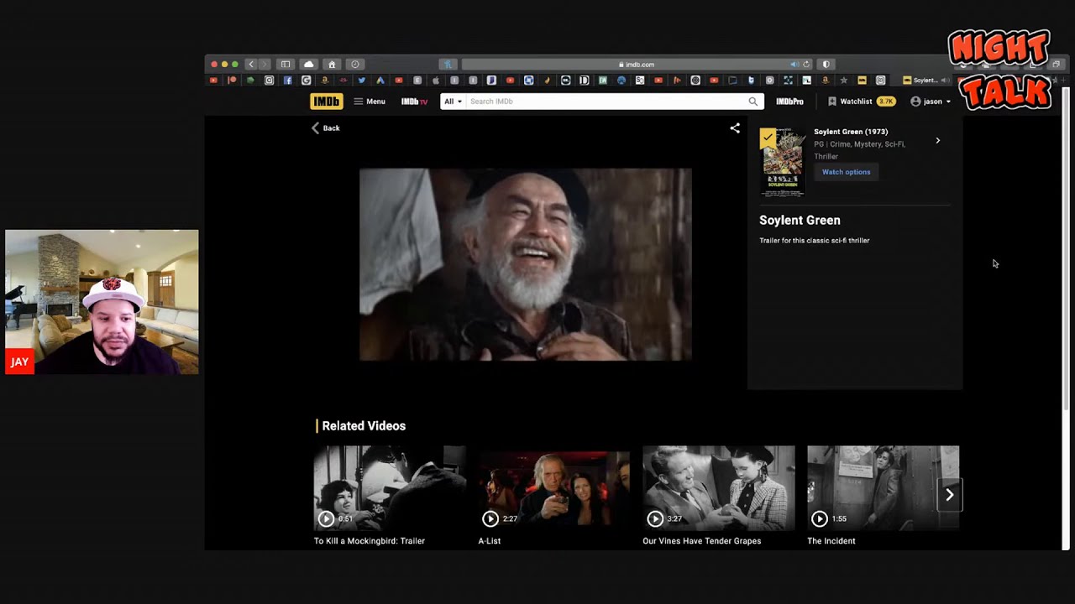Click the Soylent Green trailer video player
The width and height of the screenshot is (1075, 604).
point(526,264)
